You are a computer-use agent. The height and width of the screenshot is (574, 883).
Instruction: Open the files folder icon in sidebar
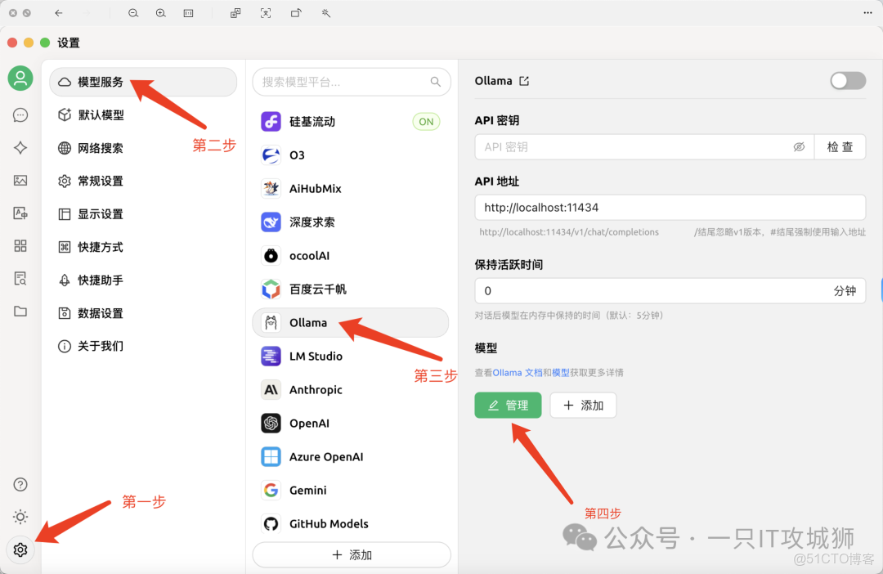(x=20, y=311)
